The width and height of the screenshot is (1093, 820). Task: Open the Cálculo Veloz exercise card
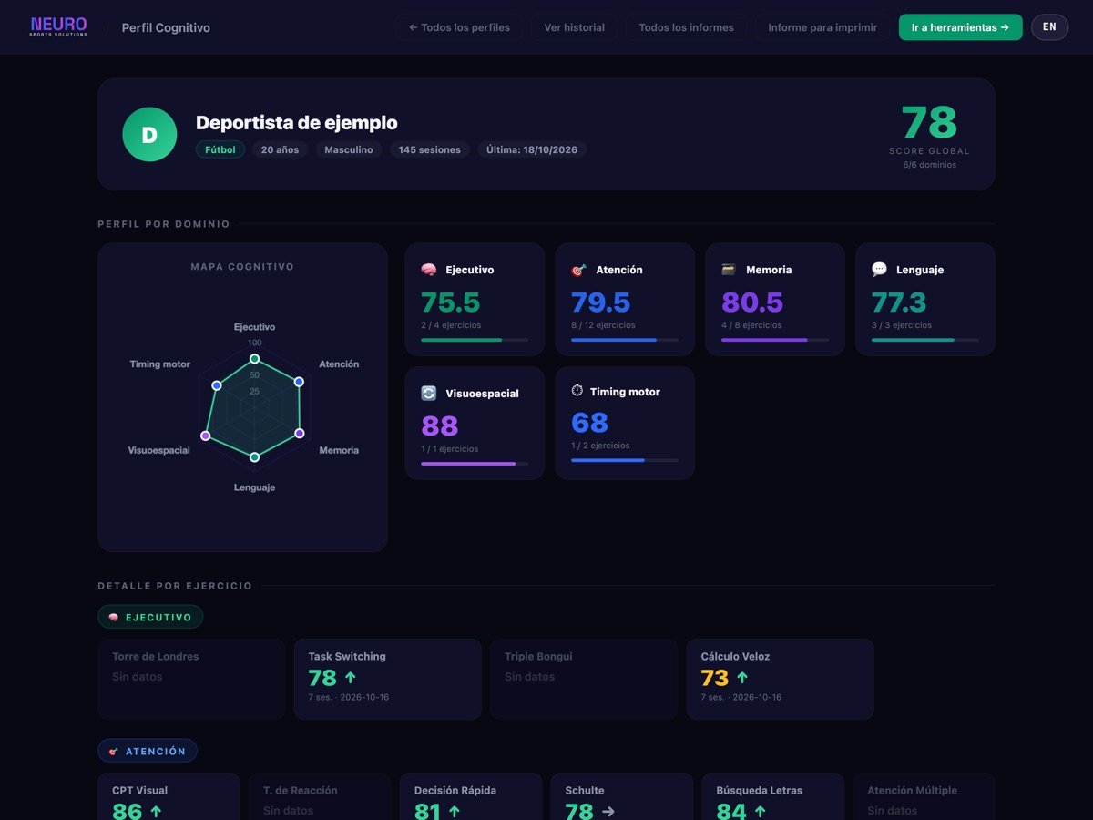(x=781, y=680)
